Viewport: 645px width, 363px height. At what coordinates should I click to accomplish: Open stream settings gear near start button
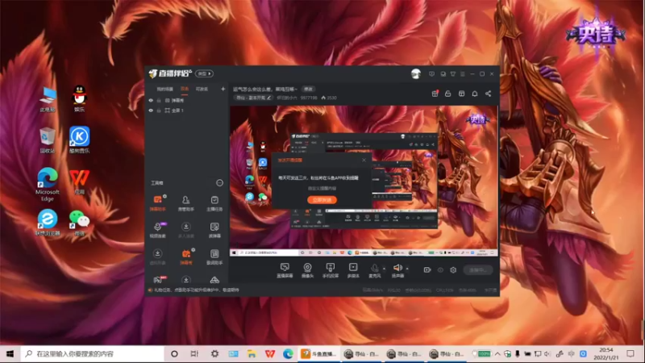tap(453, 270)
